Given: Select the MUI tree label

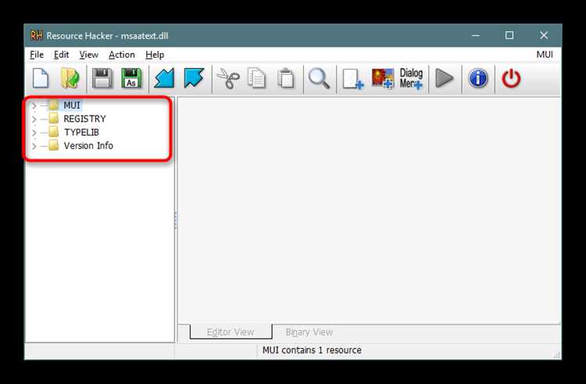Looking at the screenshot, I should coord(72,105).
